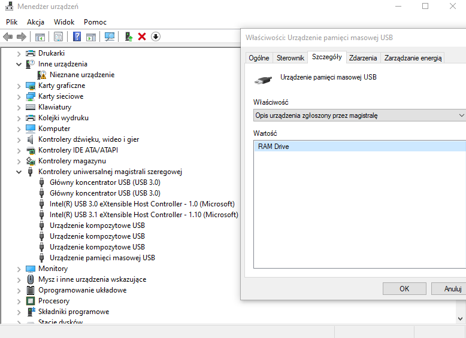Switch to the Zdarzenia tab
Viewport: 466px width, 338px height.
[363, 58]
